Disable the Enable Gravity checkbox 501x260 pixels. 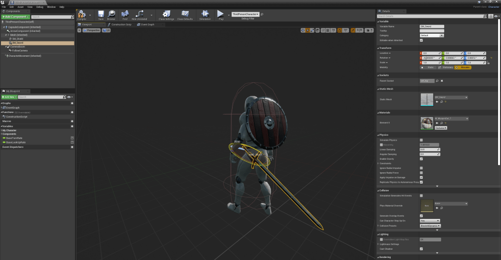421,159
